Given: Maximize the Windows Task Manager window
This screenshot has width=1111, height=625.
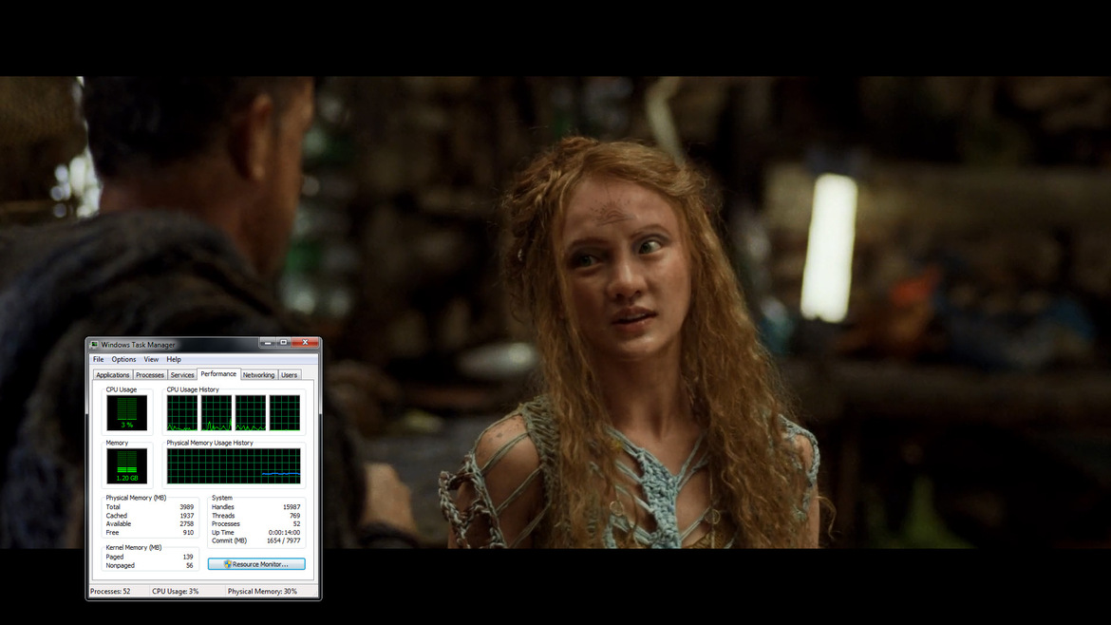Looking at the screenshot, I should click(283, 343).
